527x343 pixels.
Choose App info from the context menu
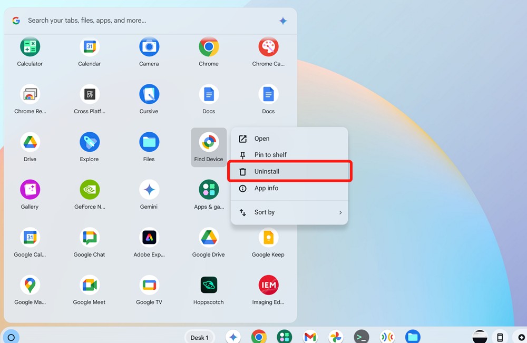pyautogui.click(x=289, y=188)
